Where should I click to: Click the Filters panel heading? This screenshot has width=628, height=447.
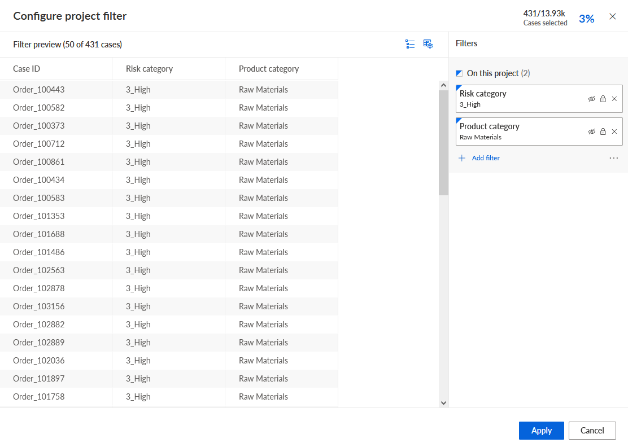tap(466, 43)
